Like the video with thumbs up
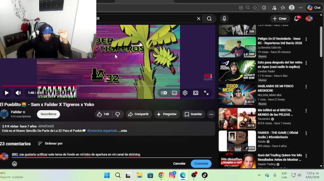 (x=103, y=114)
